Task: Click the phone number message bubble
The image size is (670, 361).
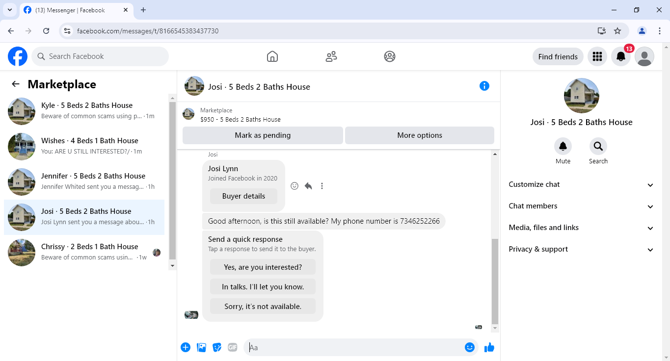Action: point(324,221)
